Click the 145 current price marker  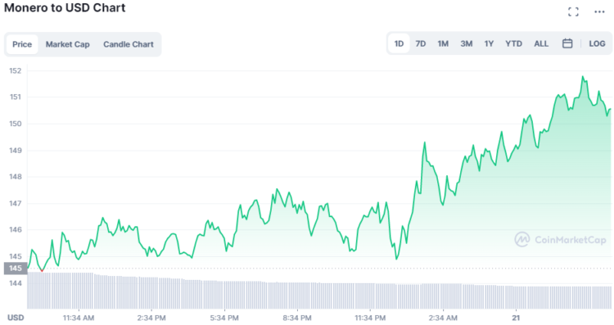[16, 269]
